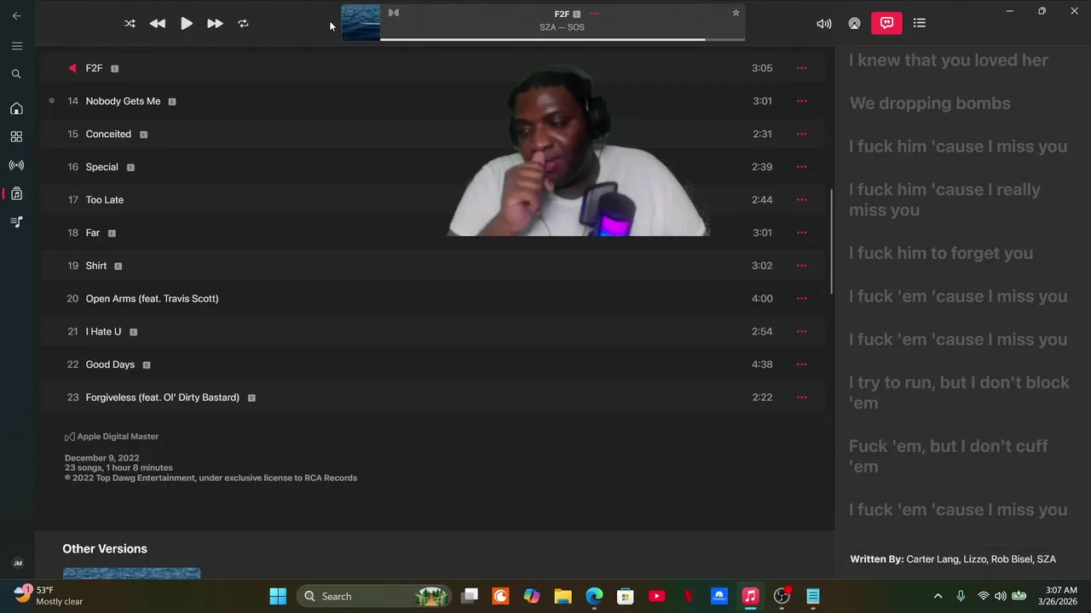Image resolution: width=1091 pixels, height=613 pixels.
Task: Open the Library icon in the sidebar
Action: 16,194
